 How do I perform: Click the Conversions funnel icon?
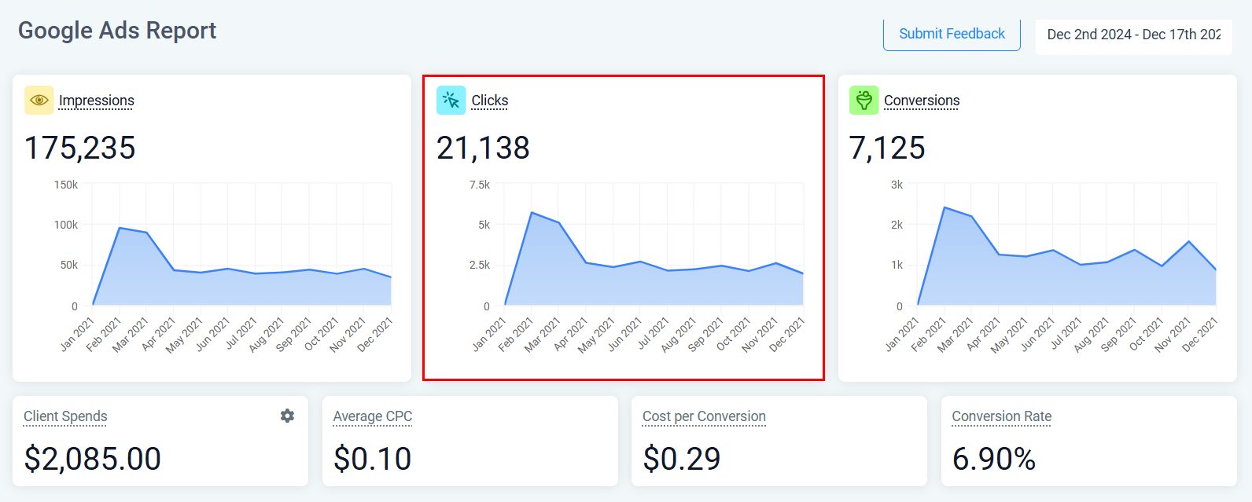864,101
